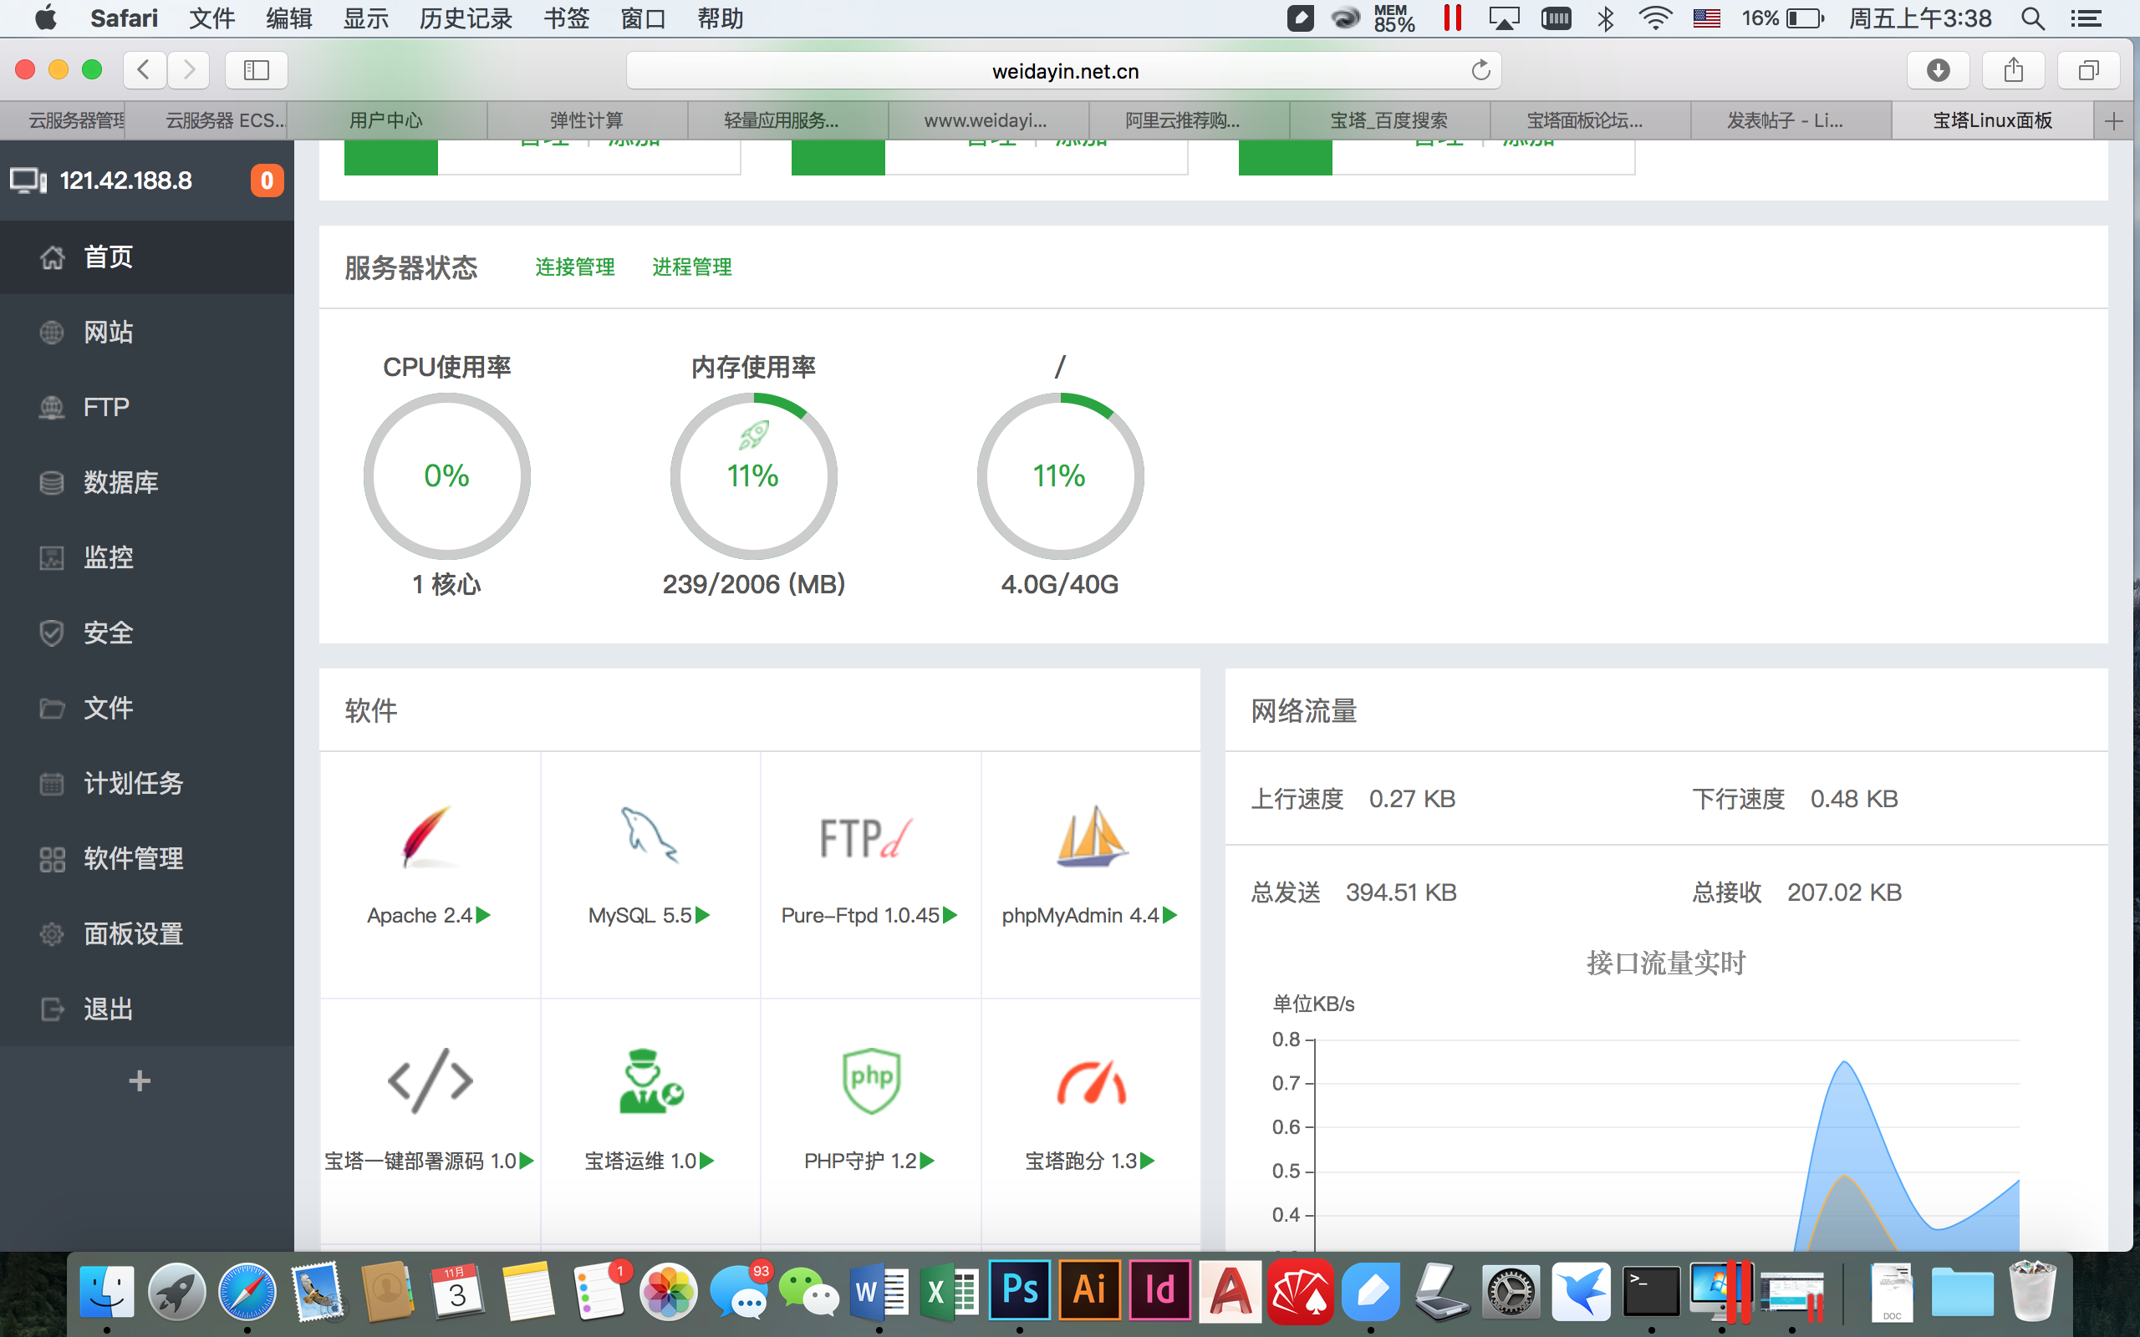The image size is (2140, 1337).
Task: Click Apache 2.4 label
Action: tap(420, 915)
